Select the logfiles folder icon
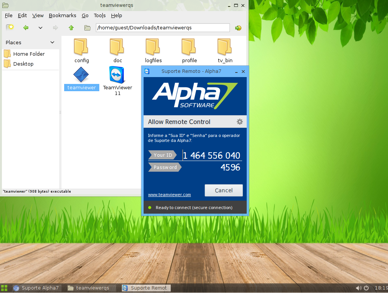The width and height of the screenshot is (388, 293). (153, 47)
